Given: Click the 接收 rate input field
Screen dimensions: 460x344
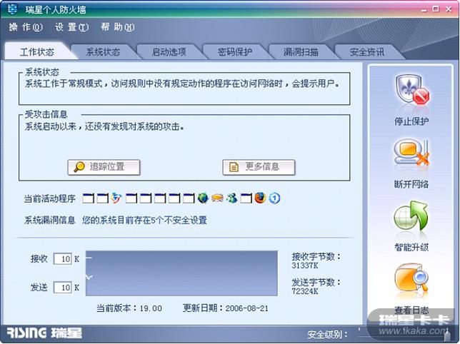Looking at the screenshot, I should pos(62,259).
